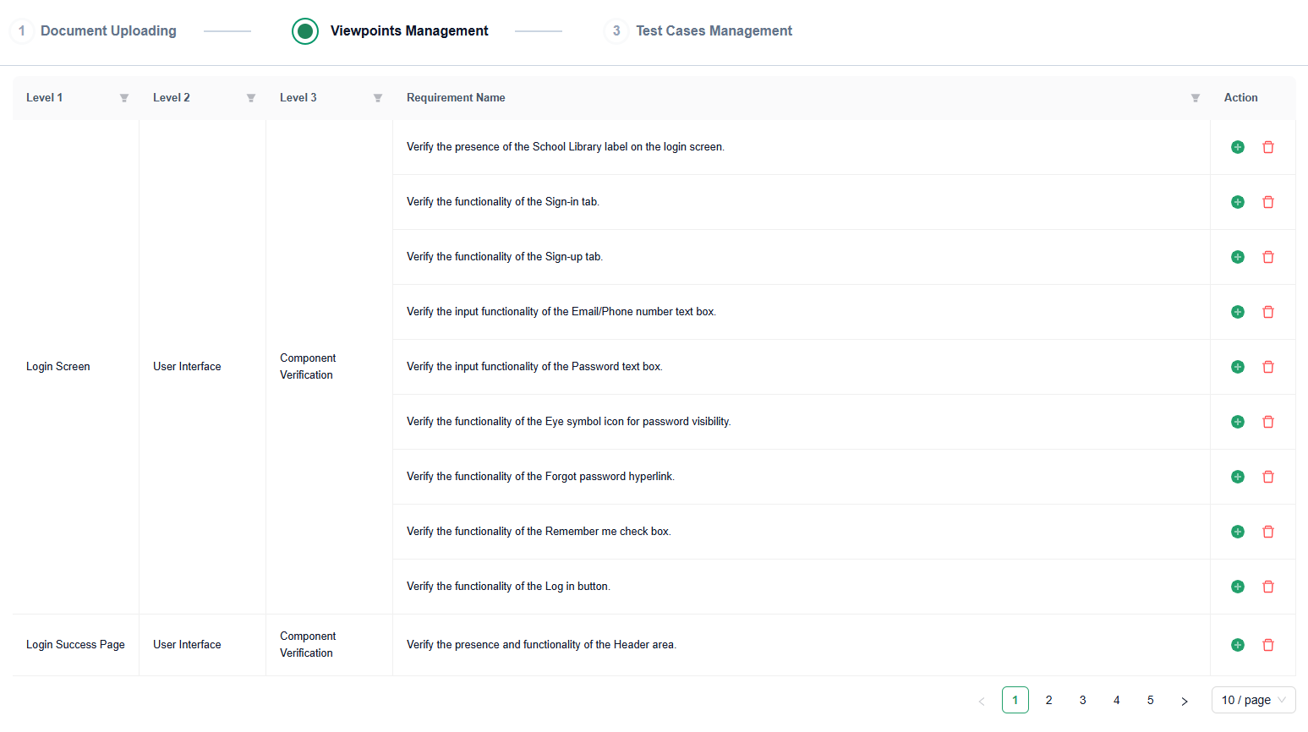Click add icon for Email/Phone number row
Image resolution: width=1308 pixels, height=732 pixels.
tap(1238, 312)
